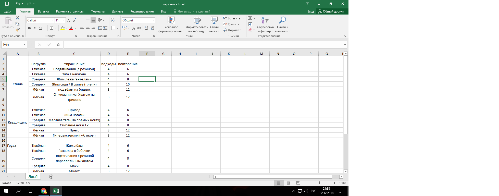499x196 pixels.
Task: Switch to the Формулы tab
Action: tap(98, 11)
